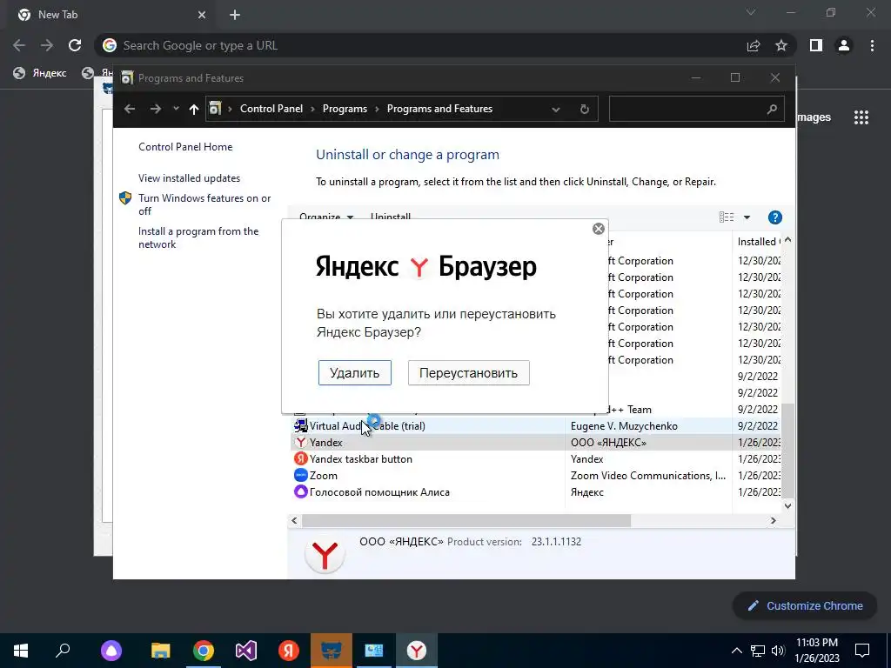Open a new Chrome tab

click(x=235, y=15)
